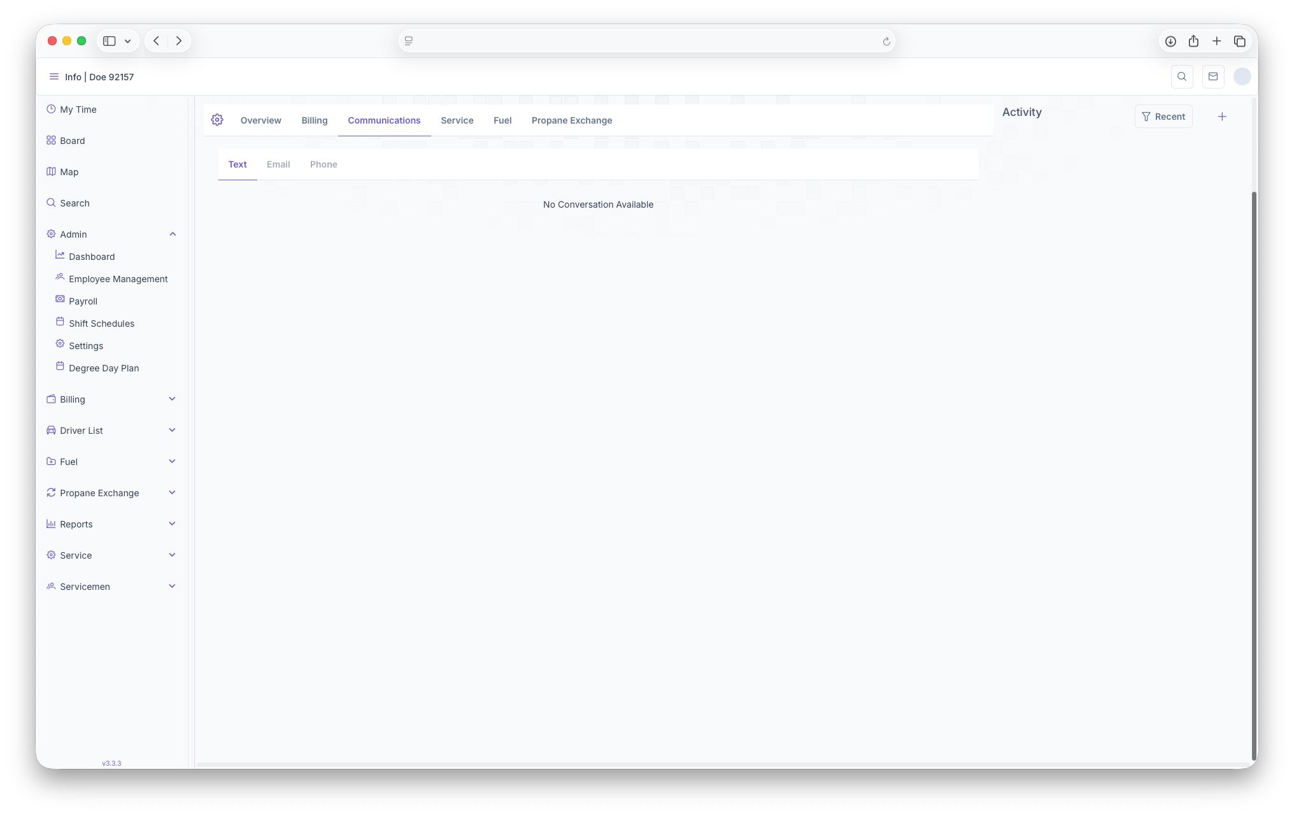
Task: Open the browser sidebar dropdown arrow
Action: pos(128,41)
